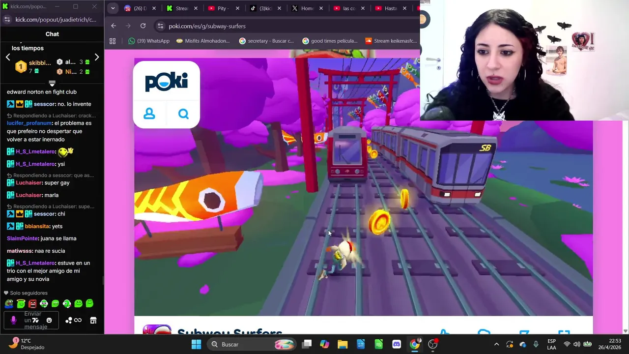Screen dimensions: 629x354
Task: Open the weather widget '12°C Despejado'
Action: coord(27,344)
